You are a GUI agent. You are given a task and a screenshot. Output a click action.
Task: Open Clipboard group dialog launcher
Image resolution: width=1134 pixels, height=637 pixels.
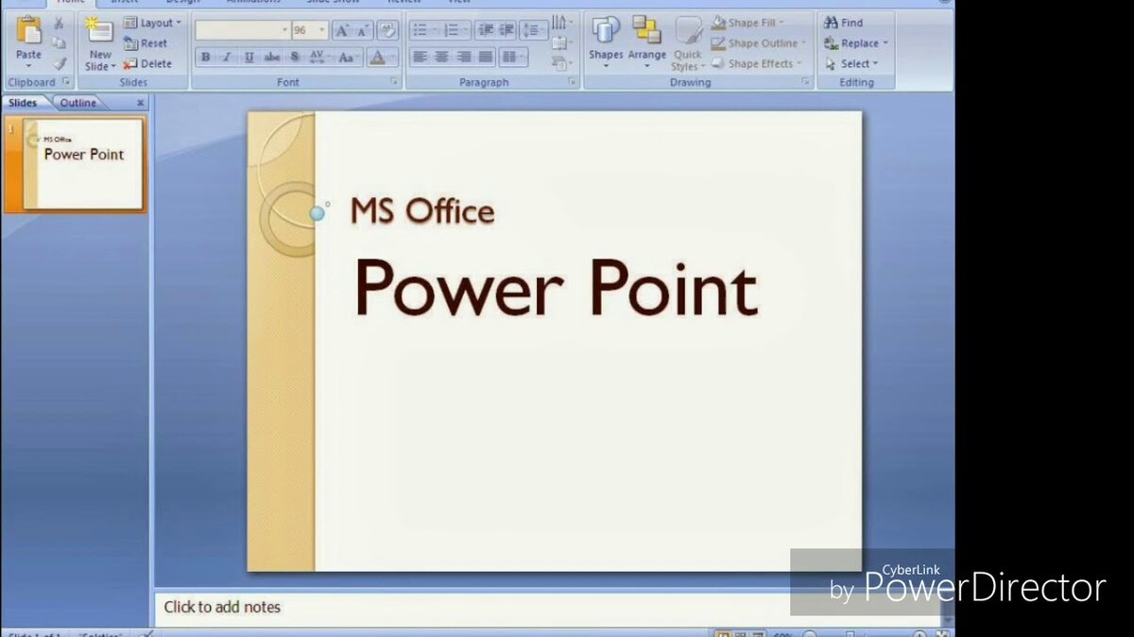click(66, 83)
